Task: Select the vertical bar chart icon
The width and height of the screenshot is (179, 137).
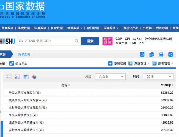Action: (17, 77)
